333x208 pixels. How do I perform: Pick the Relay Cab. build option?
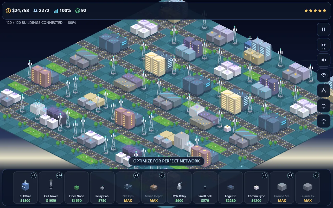point(102,187)
